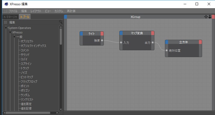
Task: Open the カスタム menu
Action: point(59,11)
